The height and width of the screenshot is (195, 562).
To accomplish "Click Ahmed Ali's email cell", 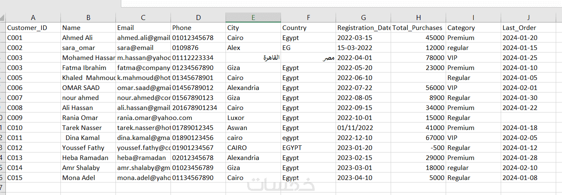I will tap(143, 37).
